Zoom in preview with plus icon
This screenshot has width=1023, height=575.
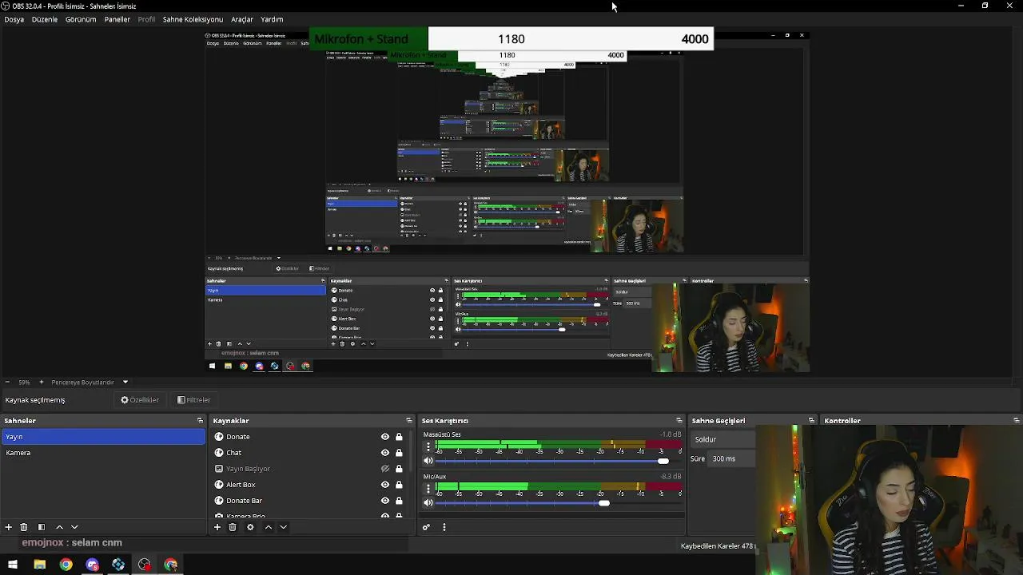pyautogui.click(x=42, y=383)
